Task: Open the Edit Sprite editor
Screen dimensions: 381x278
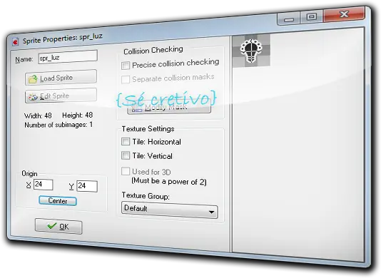Action: (61, 96)
